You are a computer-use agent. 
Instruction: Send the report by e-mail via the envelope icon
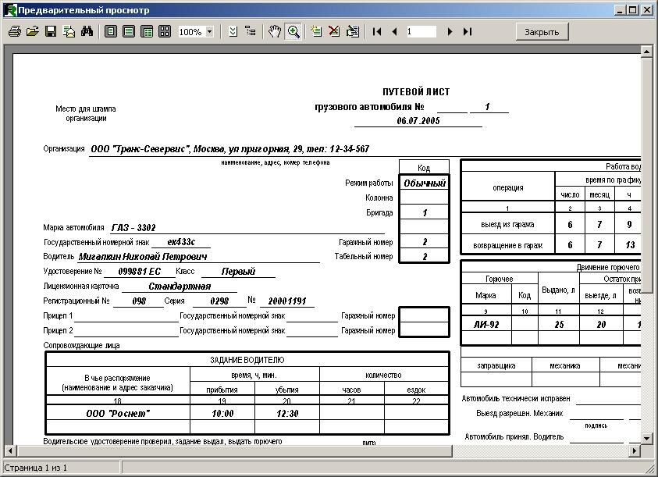tap(69, 31)
